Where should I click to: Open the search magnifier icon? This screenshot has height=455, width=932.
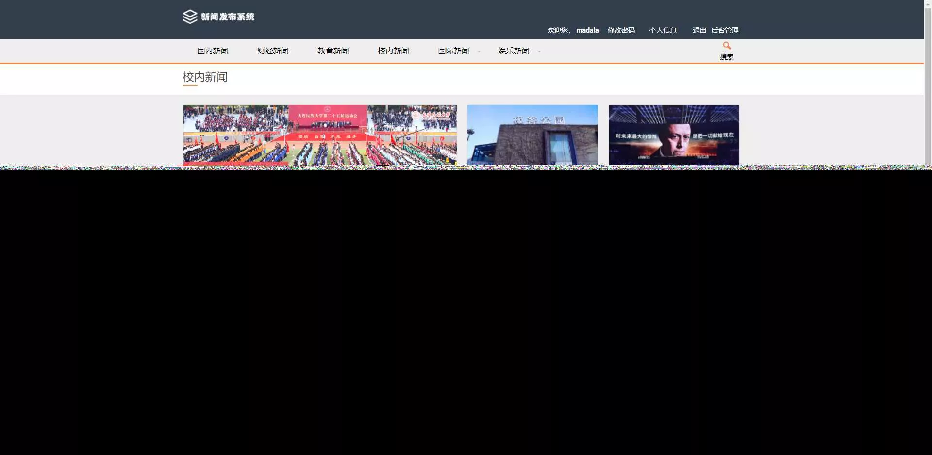point(727,46)
